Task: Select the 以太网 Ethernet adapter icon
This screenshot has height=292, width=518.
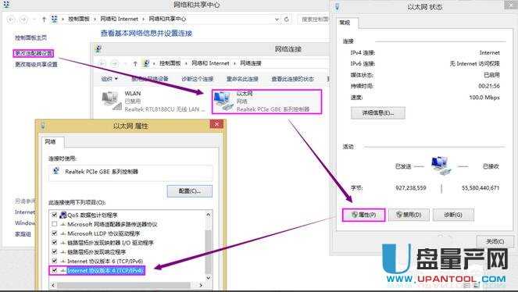Action: coord(222,101)
